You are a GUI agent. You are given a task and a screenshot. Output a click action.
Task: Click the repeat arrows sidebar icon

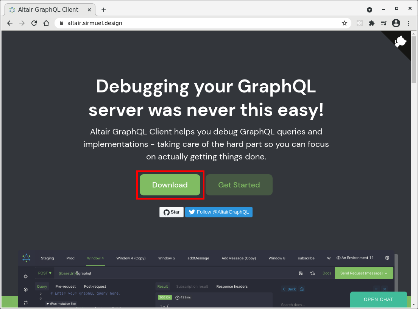pos(26,303)
